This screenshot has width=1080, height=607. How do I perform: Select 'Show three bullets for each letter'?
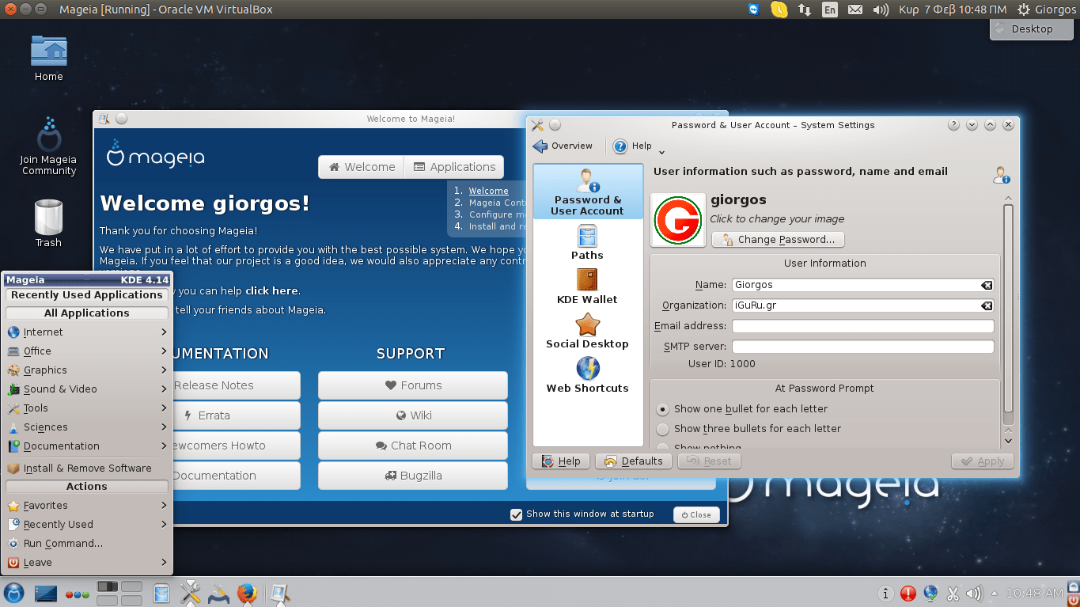[x=663, y=429]
